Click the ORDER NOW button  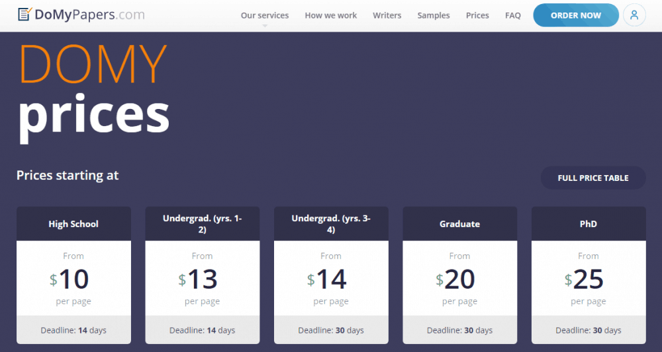(x=576, y=15)
